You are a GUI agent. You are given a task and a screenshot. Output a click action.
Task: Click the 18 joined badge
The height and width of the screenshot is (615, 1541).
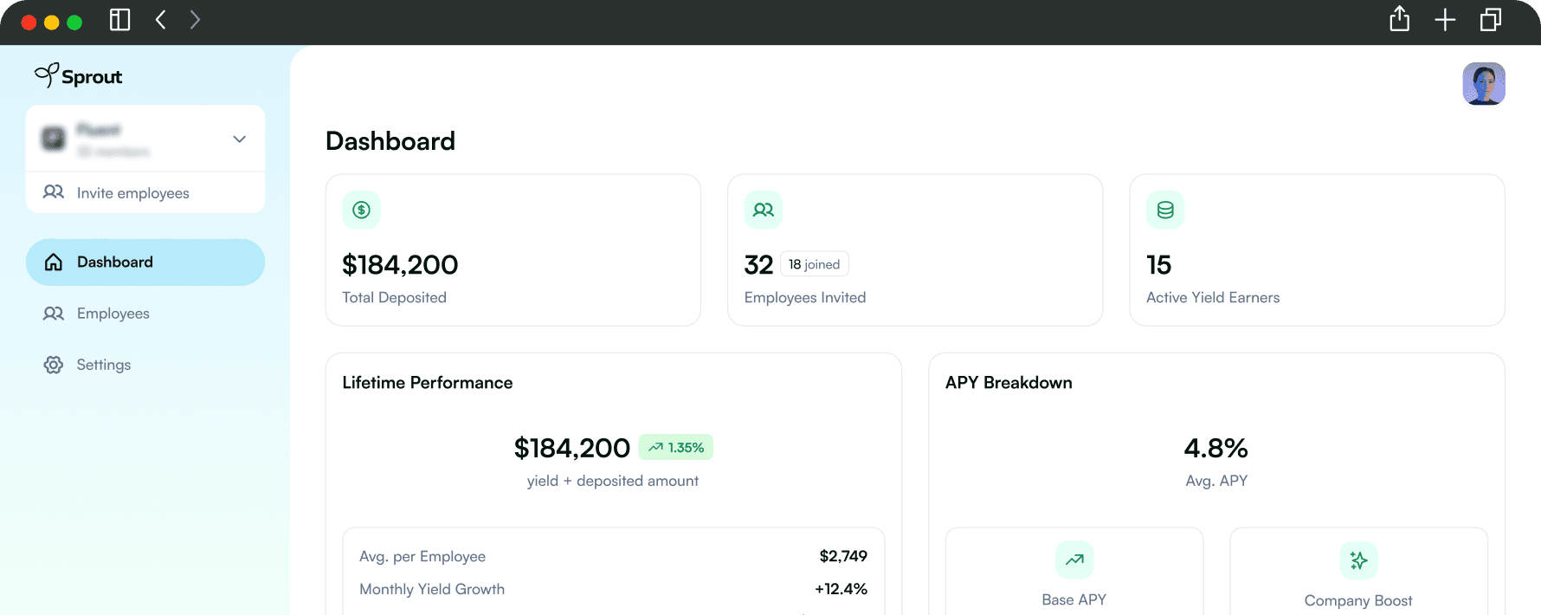click(814, 264)
